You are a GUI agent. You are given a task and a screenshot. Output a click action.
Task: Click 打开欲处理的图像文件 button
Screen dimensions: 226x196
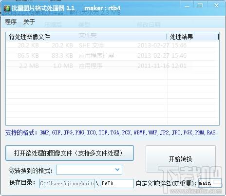pyautogui.click(x=70, y=153)
